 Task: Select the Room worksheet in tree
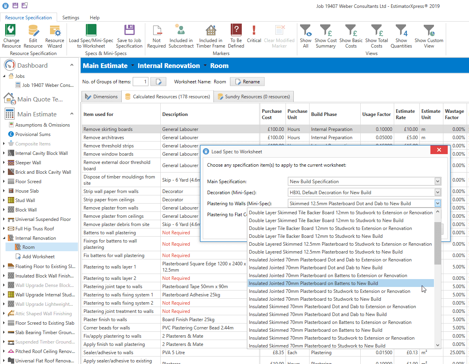[28, 247]
